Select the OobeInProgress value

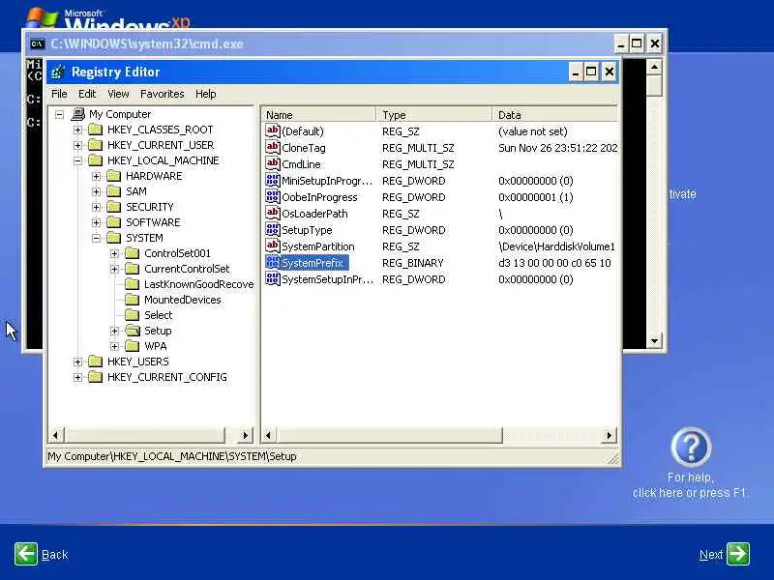(x=319, y=197)
